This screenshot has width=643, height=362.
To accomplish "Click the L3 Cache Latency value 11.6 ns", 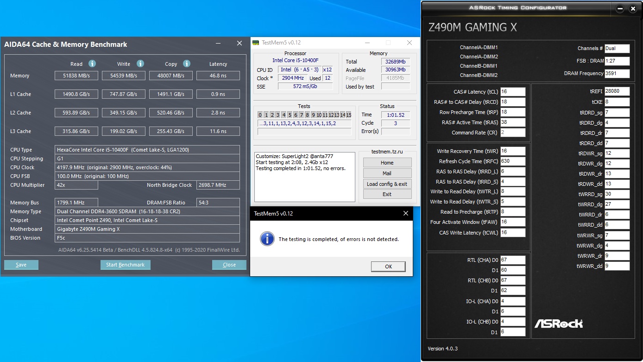I will (218, 131).
